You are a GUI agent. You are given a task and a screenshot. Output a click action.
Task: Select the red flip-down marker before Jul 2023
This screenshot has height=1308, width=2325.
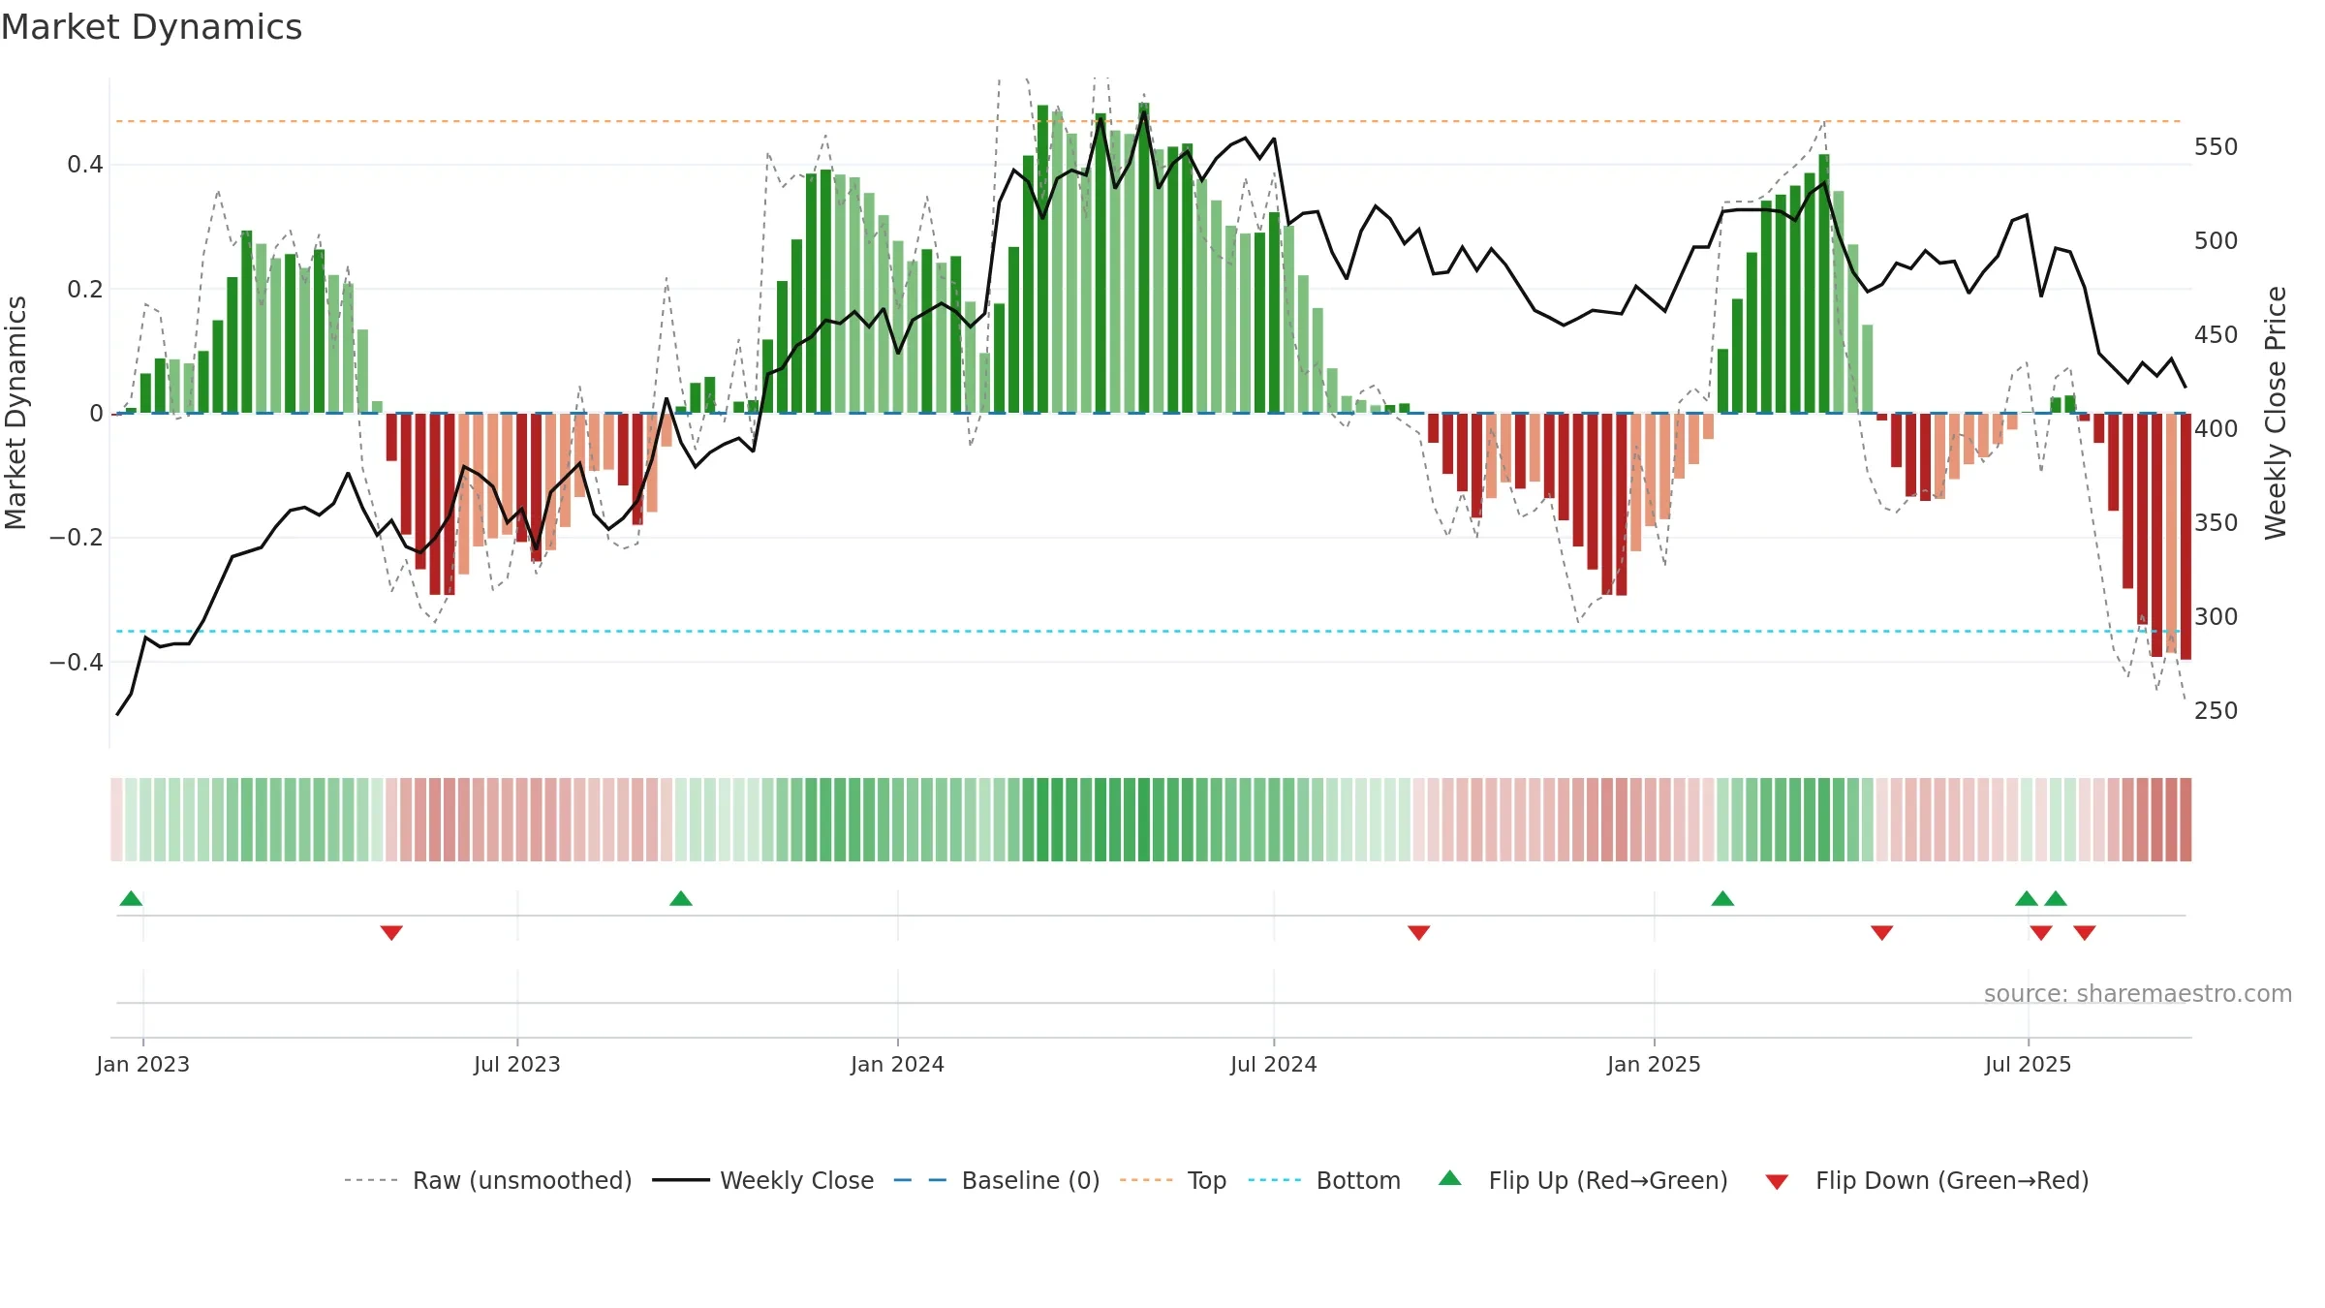[391, 933]
